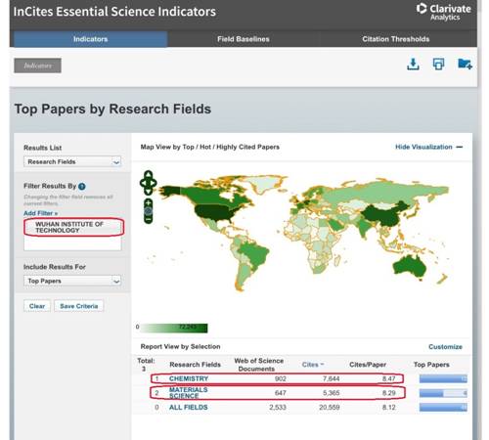Zoom in on the map with plus button
Screen dimensions: 489x440
coord(148,202)
